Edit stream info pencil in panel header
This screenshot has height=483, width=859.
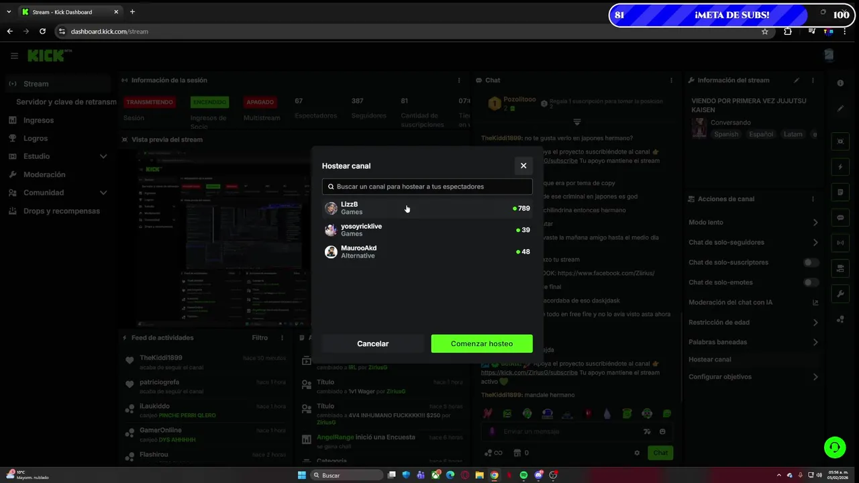tap(797, 80)
